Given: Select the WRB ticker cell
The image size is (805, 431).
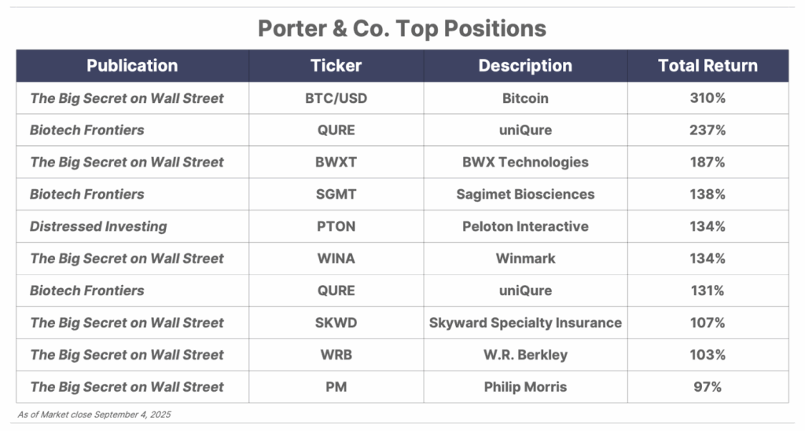Looking at the screenshot, I should coord(336,355).
